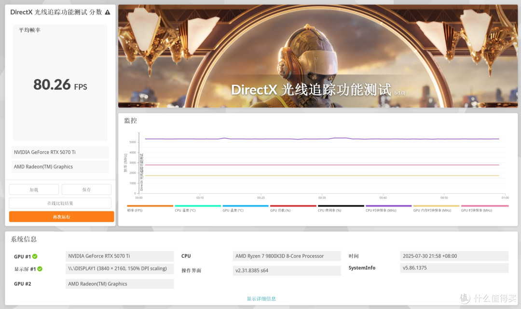Screen dimensions: 521x309
Task: Click the 平均帧率 label
Action: [x=29, y=30]
